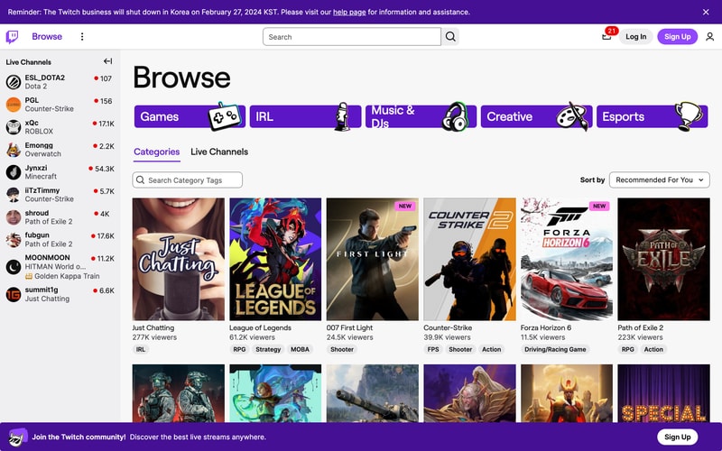Follow the help page link in reminder

(x=349, y=12)
